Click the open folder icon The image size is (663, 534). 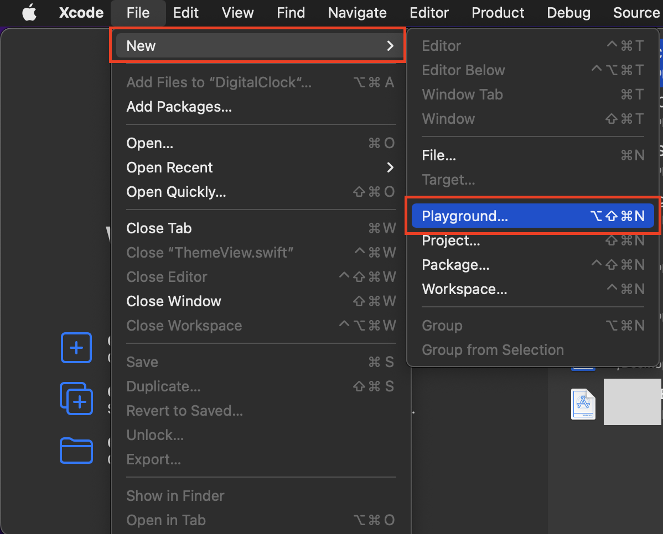[76, 451]
